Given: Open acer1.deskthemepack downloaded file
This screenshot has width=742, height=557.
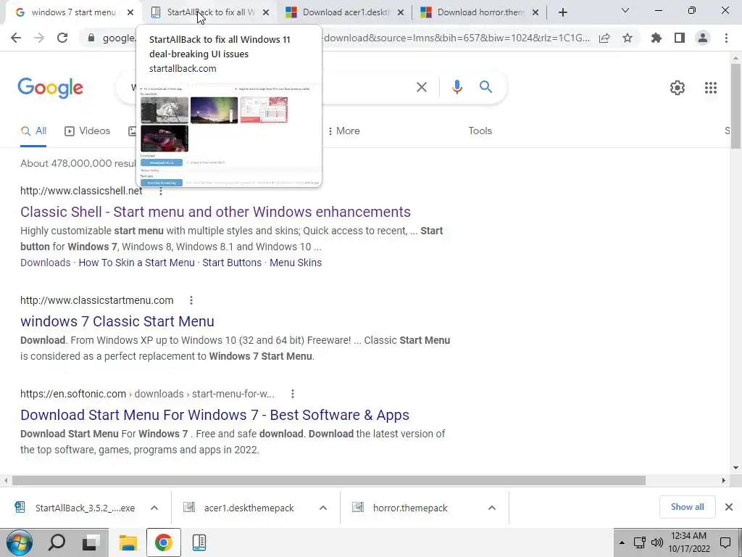Looking at the screenshot, I should click(239, 508).
